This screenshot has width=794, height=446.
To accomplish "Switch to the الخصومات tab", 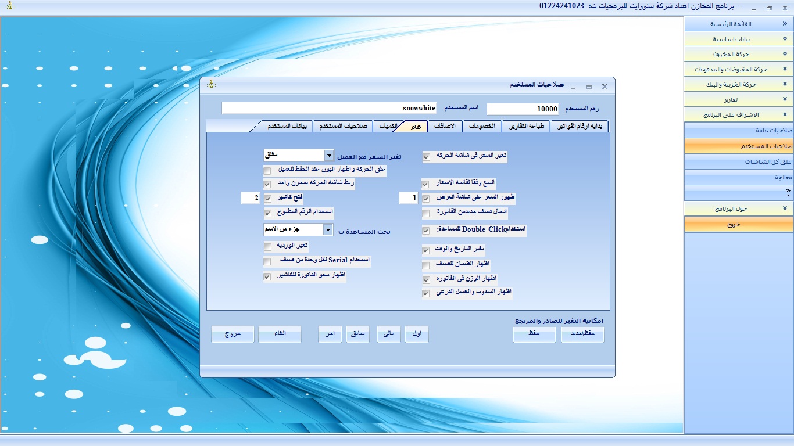I will point(482,127).
